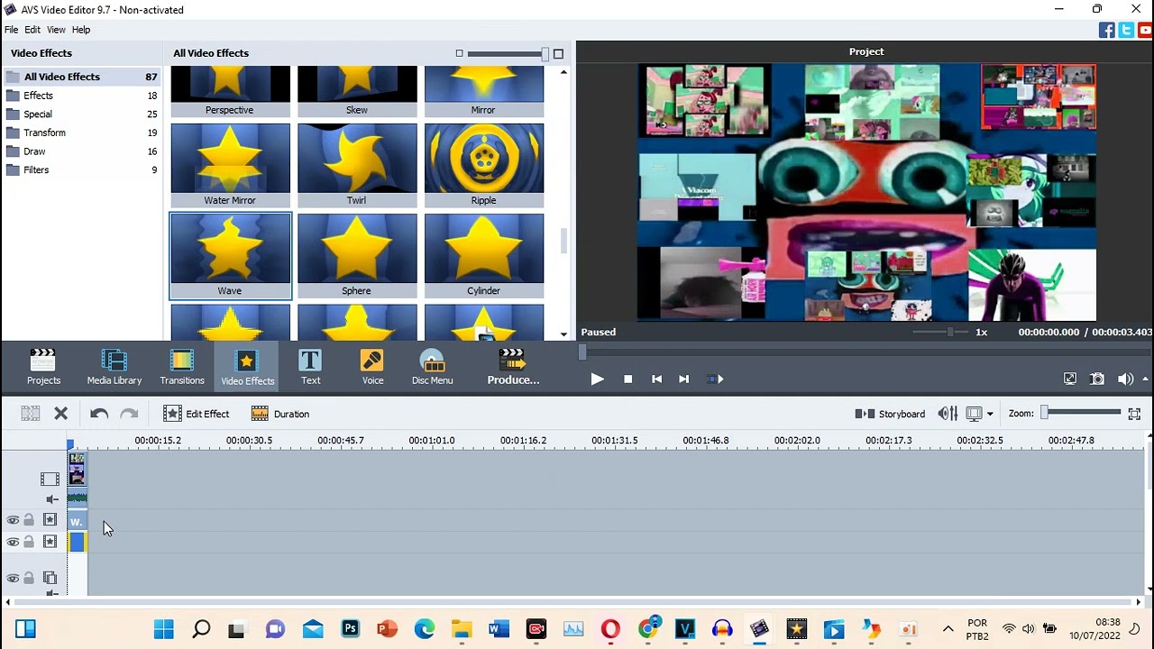Lock the video overlay track
The width and height of the screenshot is (1154, 649).
pyautogui.click(x=29, y=579)
